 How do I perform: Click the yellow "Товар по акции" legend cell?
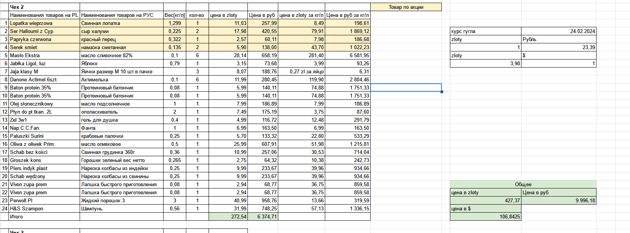click(406, 7)
